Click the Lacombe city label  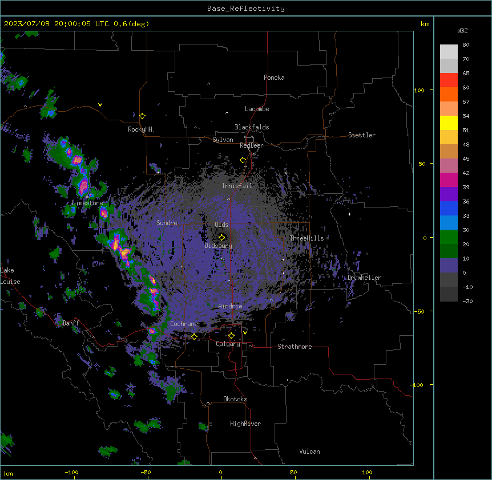click(x=257, y=109)
